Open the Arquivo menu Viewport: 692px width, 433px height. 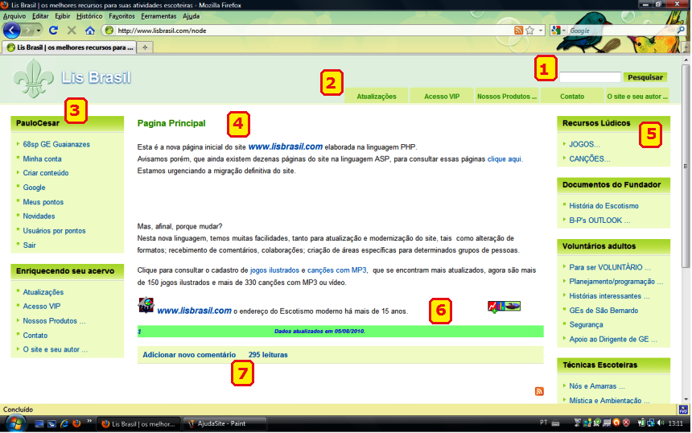pyautogui.click(x=14, y=16)
